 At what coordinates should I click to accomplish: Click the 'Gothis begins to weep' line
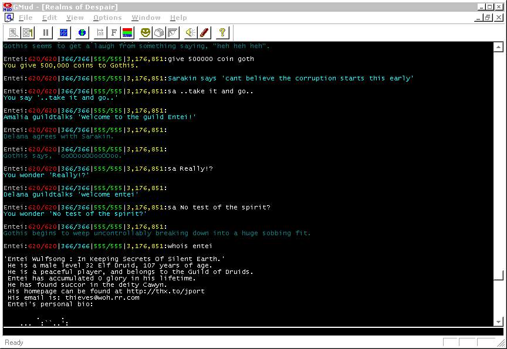coord(157,233)
